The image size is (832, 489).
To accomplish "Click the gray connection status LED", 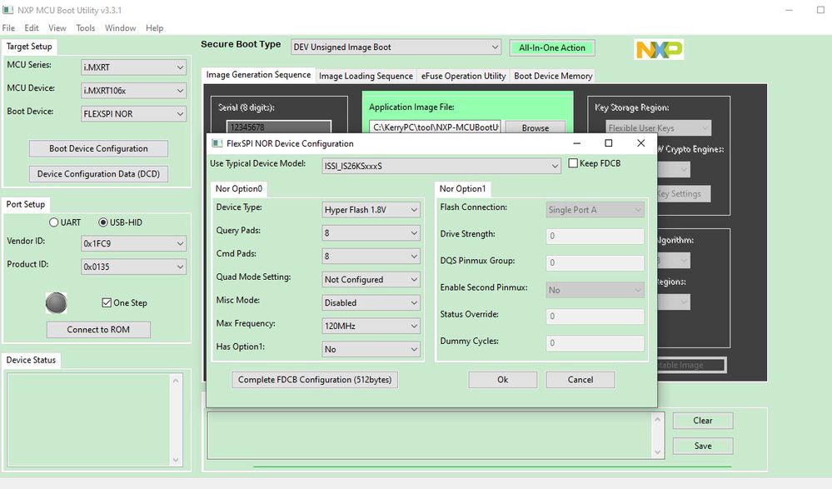I will point(57,303).
